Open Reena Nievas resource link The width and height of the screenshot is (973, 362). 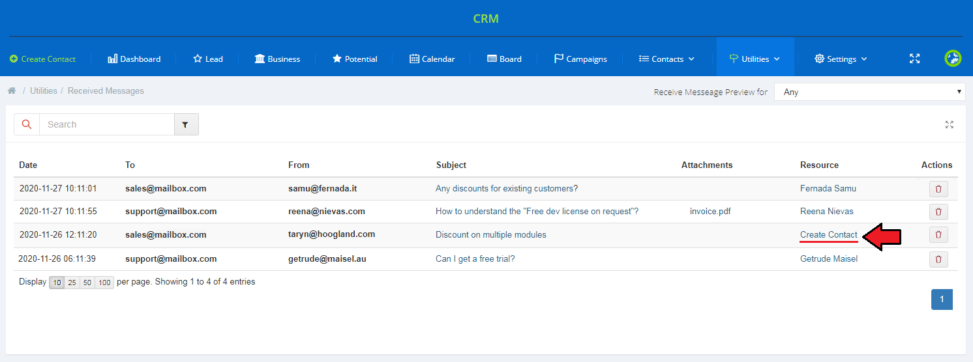[827, 212]
